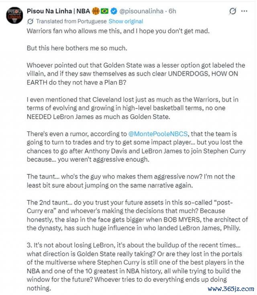The image size is (257, 295).
Task: Open the Pisou Na Linha profile avatar
Action: (x=14, y=15)
